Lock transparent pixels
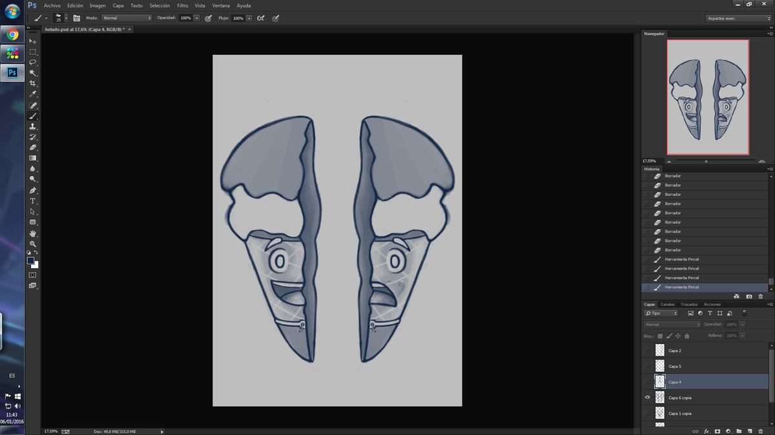The height and width of the screenshot is (435, 775). click(x=660, y=336)
